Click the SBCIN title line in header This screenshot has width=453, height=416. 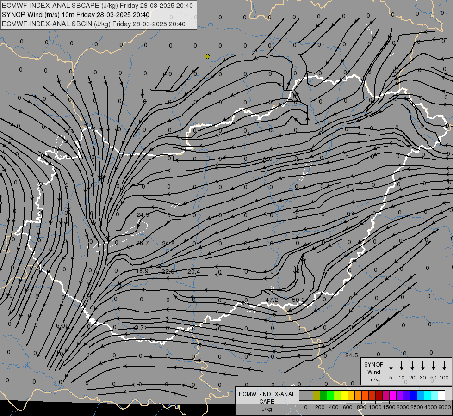pyautogui.click(x=93, y=24)
